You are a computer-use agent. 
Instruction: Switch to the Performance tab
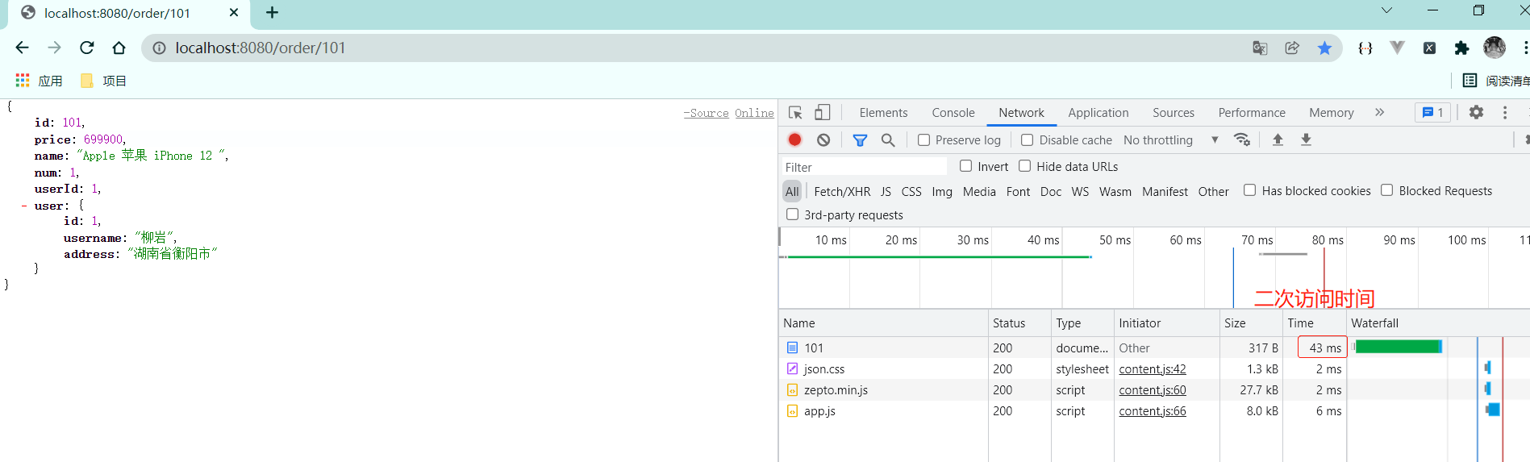pos(1252,113)
